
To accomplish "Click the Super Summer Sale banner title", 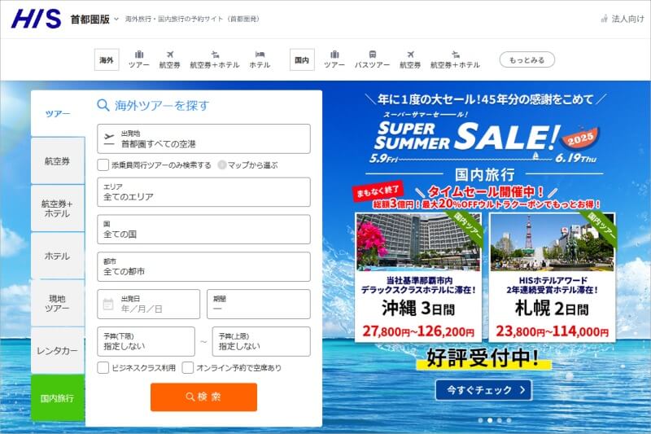I will point(486,136).
